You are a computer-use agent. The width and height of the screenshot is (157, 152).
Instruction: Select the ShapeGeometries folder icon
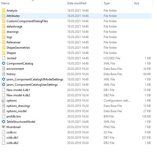[x=4, y=47]
